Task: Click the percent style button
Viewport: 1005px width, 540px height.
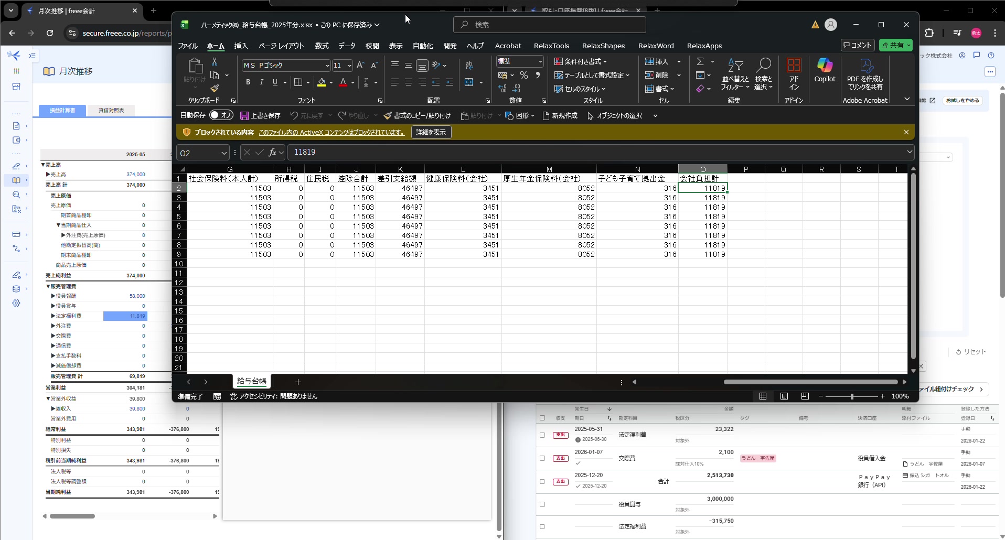Action: coord(523,75)
